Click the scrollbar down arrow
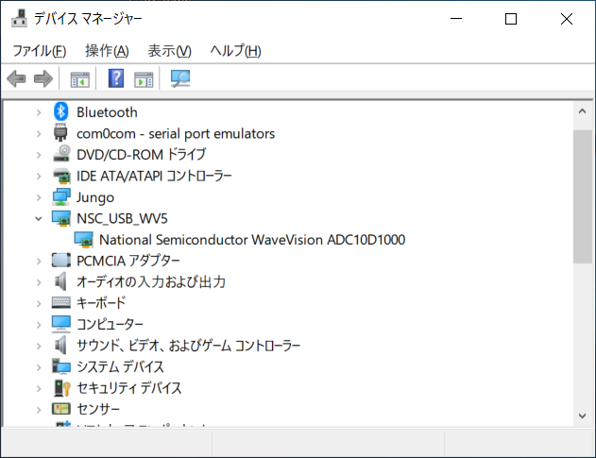 point(583,416)
